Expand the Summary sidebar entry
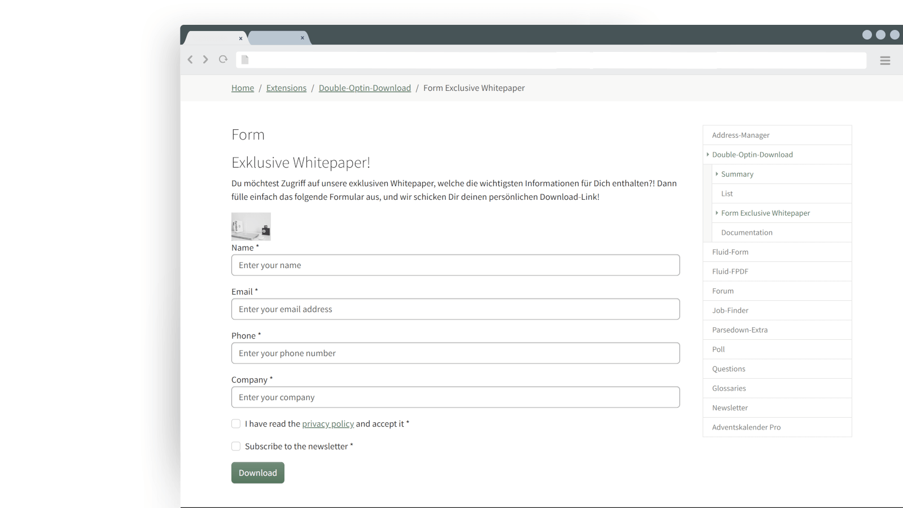Viewport: 903px width, 508px height. click(717, 174)
